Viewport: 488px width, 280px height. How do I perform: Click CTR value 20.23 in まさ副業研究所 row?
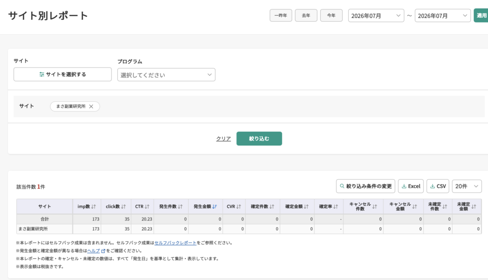147,229
